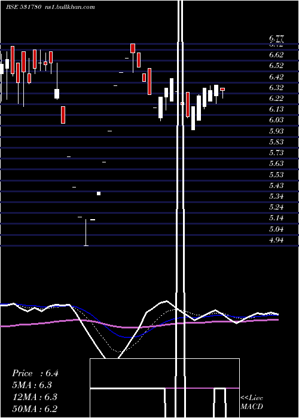
Task: Pick the 5.04 price axis label
Action: [276, 229]
